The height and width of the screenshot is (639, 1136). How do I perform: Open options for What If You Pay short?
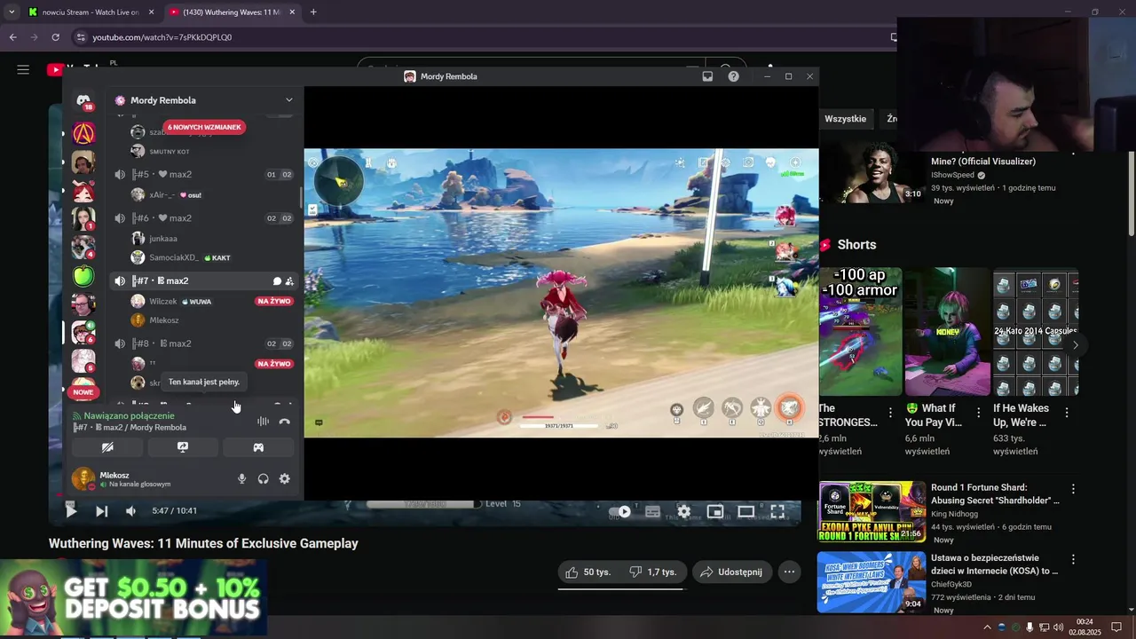[x=978, y=413]
